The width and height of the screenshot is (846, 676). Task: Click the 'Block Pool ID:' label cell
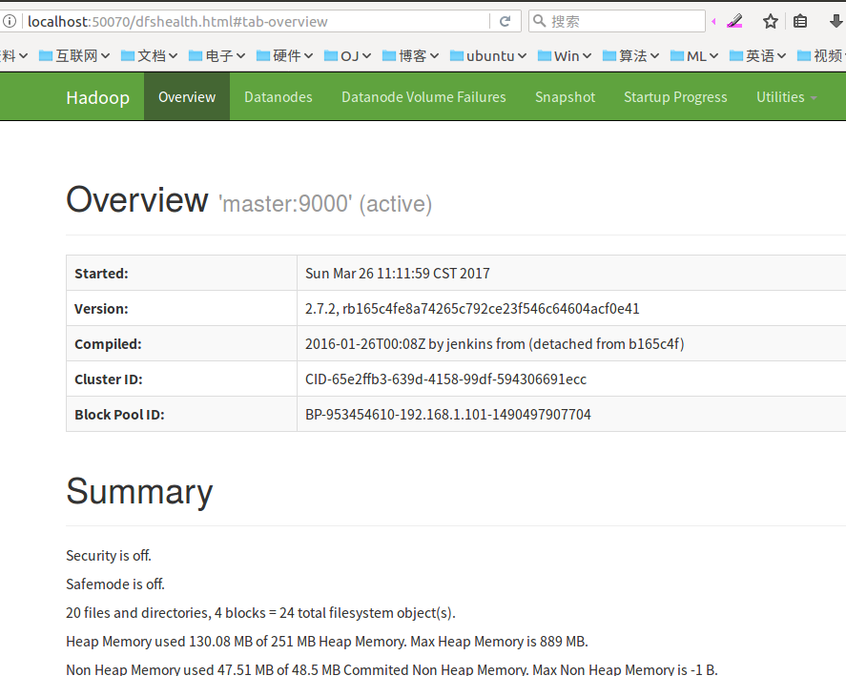(181, 415)
